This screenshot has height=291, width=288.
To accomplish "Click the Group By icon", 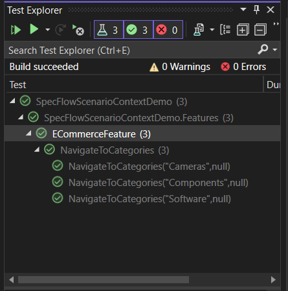I will pos(225,30).
